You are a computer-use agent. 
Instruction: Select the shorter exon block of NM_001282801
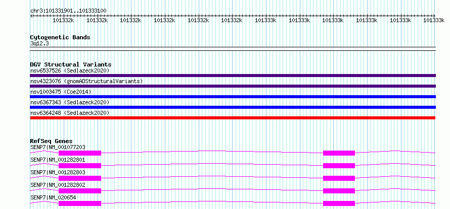339,166
